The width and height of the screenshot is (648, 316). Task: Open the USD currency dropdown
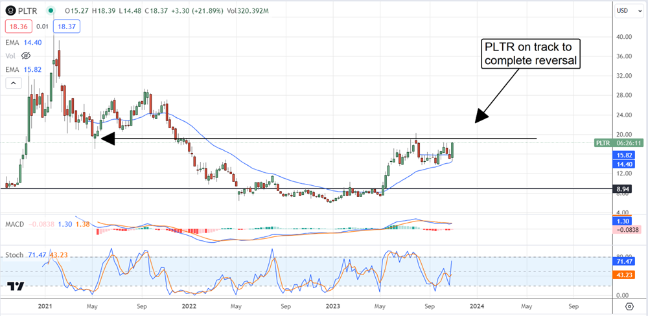point(623,10)
